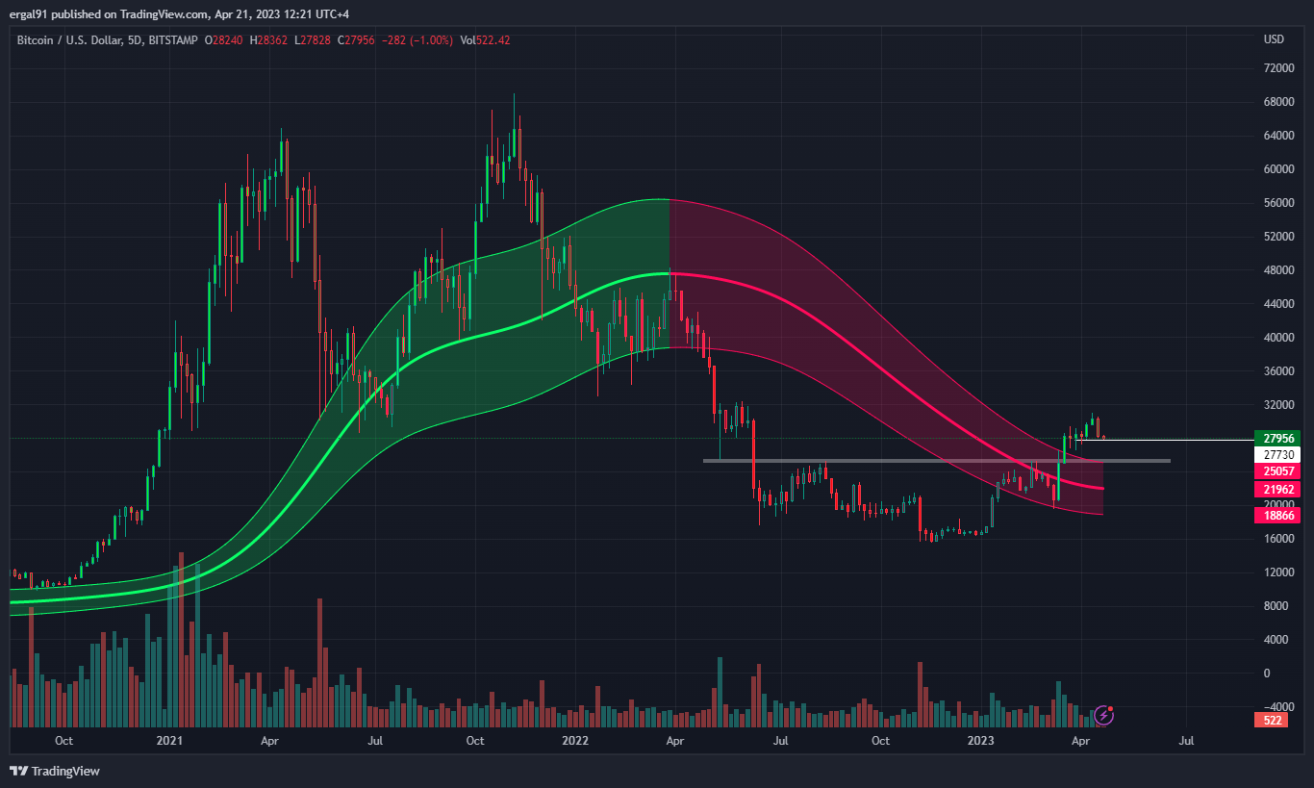Click the 32000 price axis label
Screen dimensions: 1314x788
tap(1277, 405)
